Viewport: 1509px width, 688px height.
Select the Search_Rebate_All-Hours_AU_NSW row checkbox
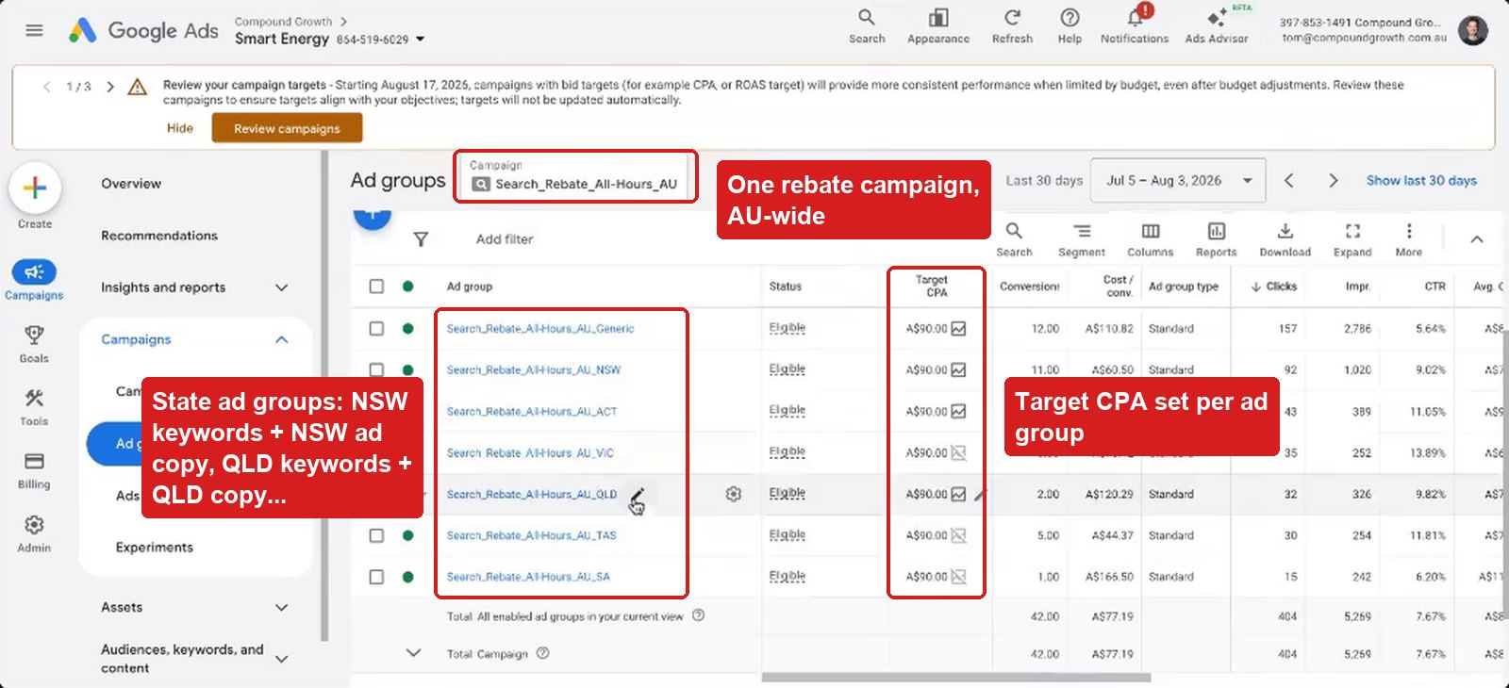(x=376, y=369)
